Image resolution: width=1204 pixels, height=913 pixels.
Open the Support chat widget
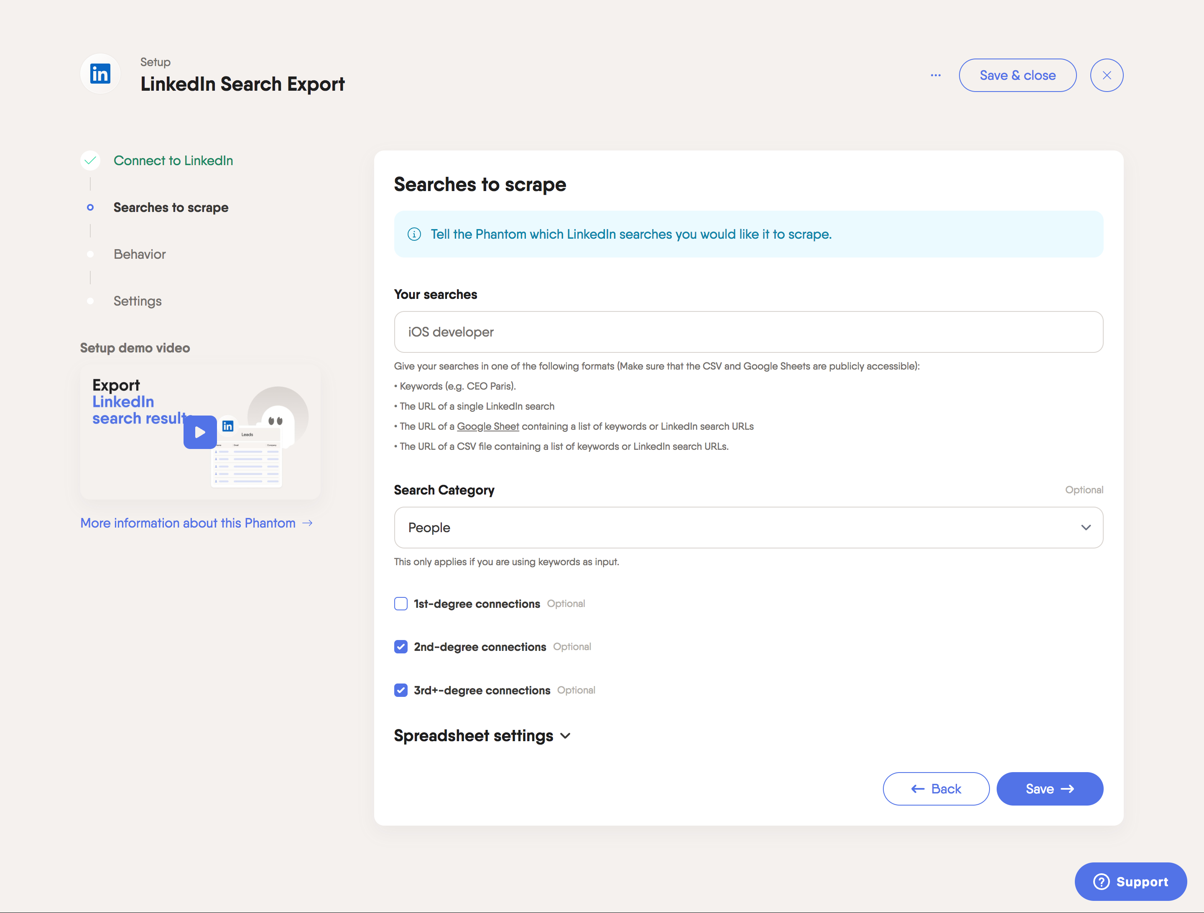pyautogui.click(x=1130, y=881)
